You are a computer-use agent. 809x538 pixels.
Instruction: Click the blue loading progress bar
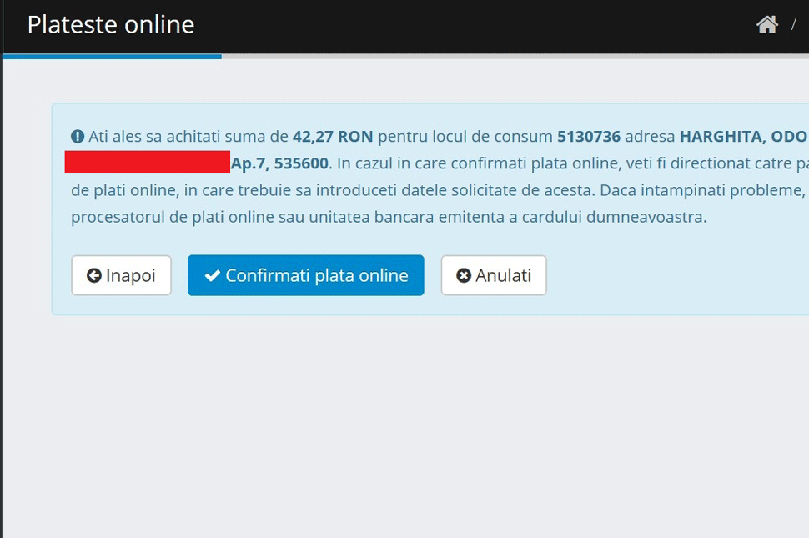(x=112, y=56)
